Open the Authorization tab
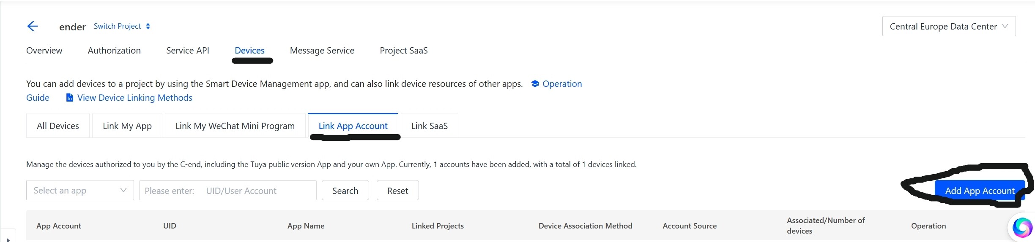This screenshot has width=1035, height=242. click(114, 51)
